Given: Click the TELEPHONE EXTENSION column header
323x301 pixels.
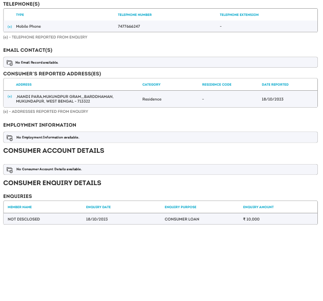Looking at the screenshot, I should [x=239, y=15].
